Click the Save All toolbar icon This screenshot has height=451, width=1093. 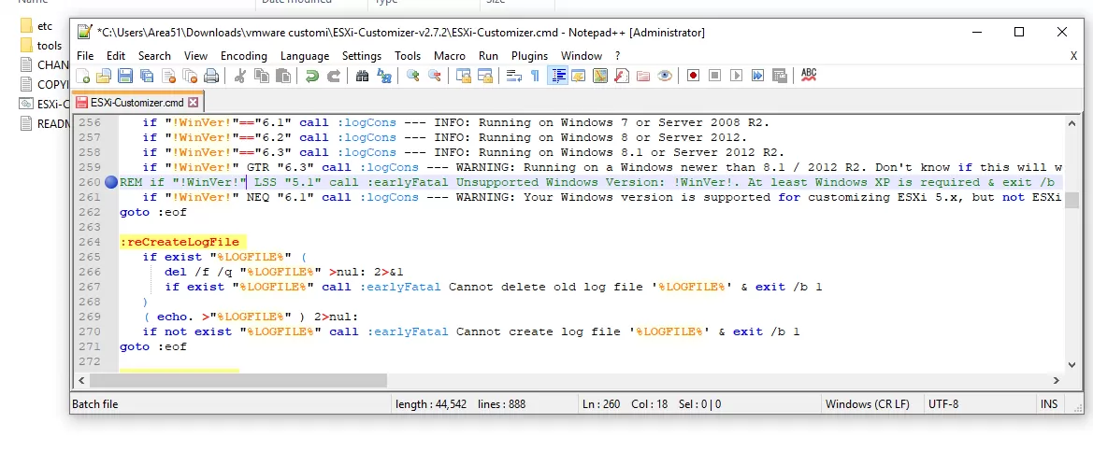[147, 76]
